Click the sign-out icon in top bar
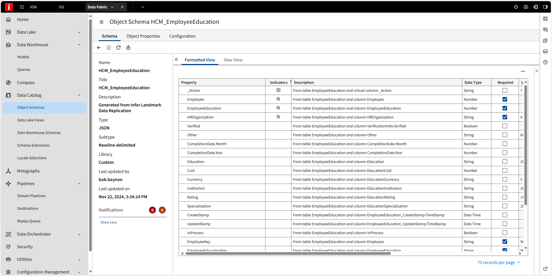 (x=536, y=7)
